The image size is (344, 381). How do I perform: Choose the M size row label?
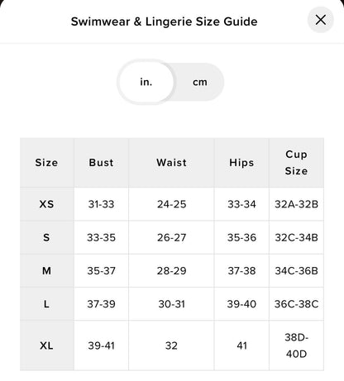tap(46, 271)
